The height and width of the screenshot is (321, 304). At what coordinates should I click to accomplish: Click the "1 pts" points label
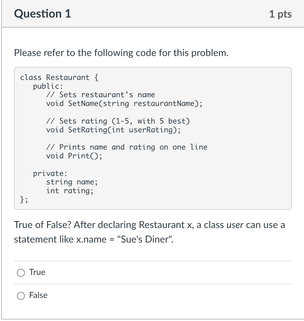(x=280, y=14)
